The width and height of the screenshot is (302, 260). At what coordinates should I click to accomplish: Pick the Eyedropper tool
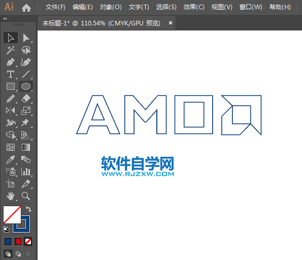click(11, 159)
